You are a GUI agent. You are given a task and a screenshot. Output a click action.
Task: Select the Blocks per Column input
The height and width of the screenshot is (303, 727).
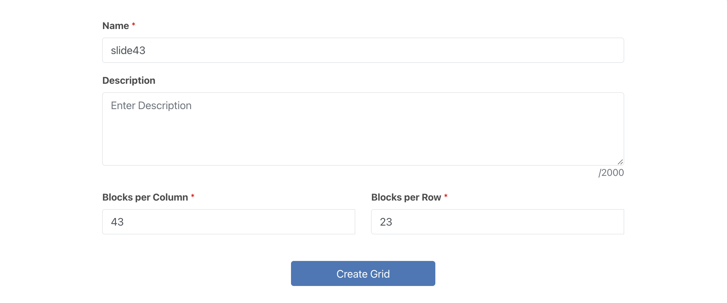point(229,222)
